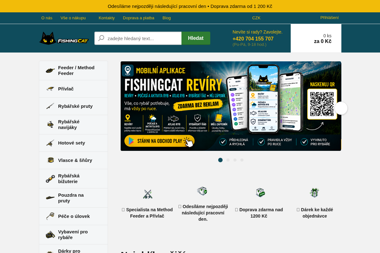Click the crossed rods specialist icon
Image resolution: width=380 pixels, height=253 pixels.
(x=148, y=194)
